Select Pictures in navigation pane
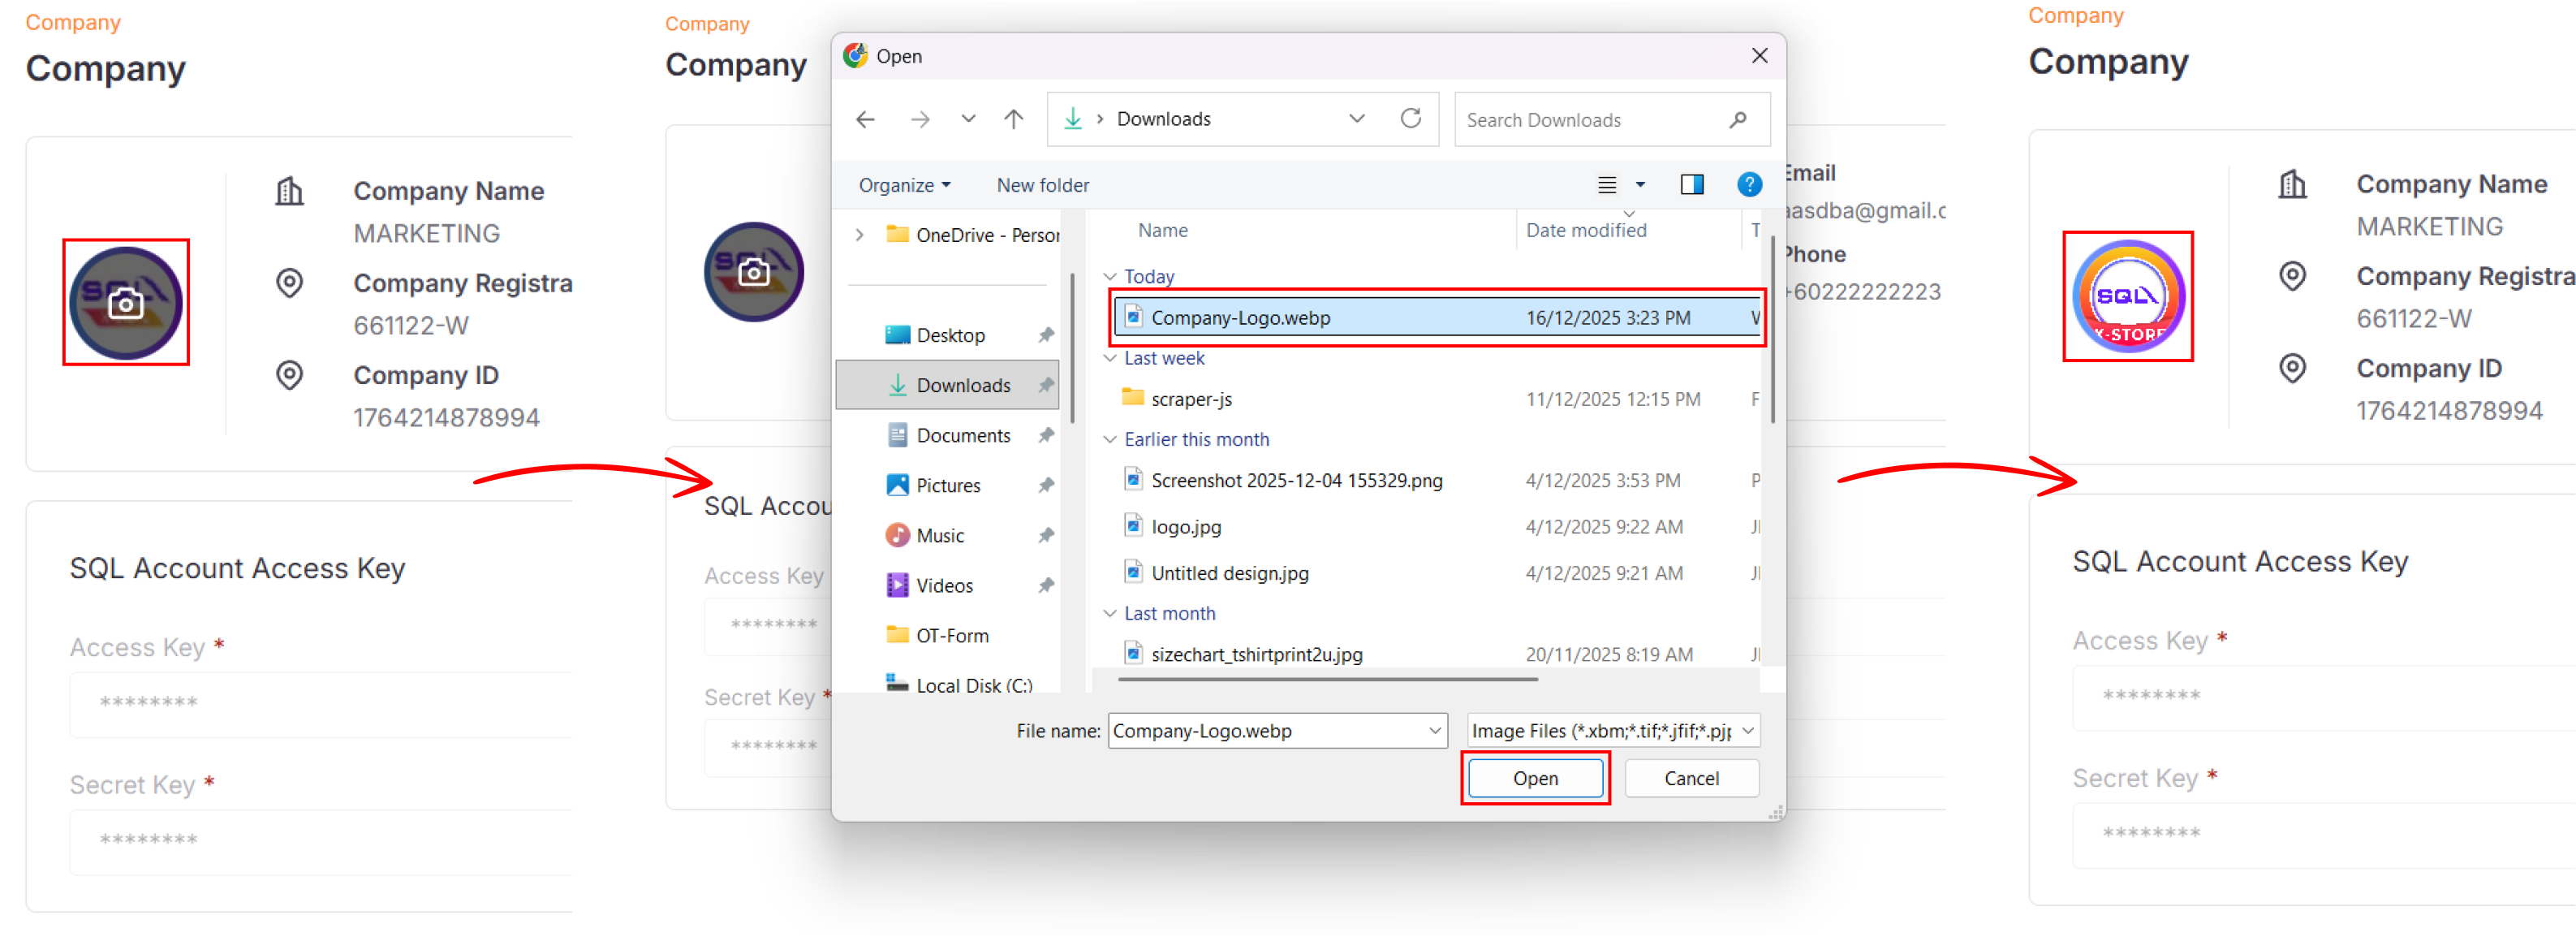 [x=947, y=486]
